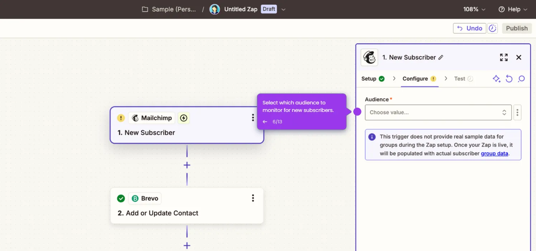This screenshot has height=251, width=536.
Task: Go back using the tooltip left arrow
Action: (265, 122)
